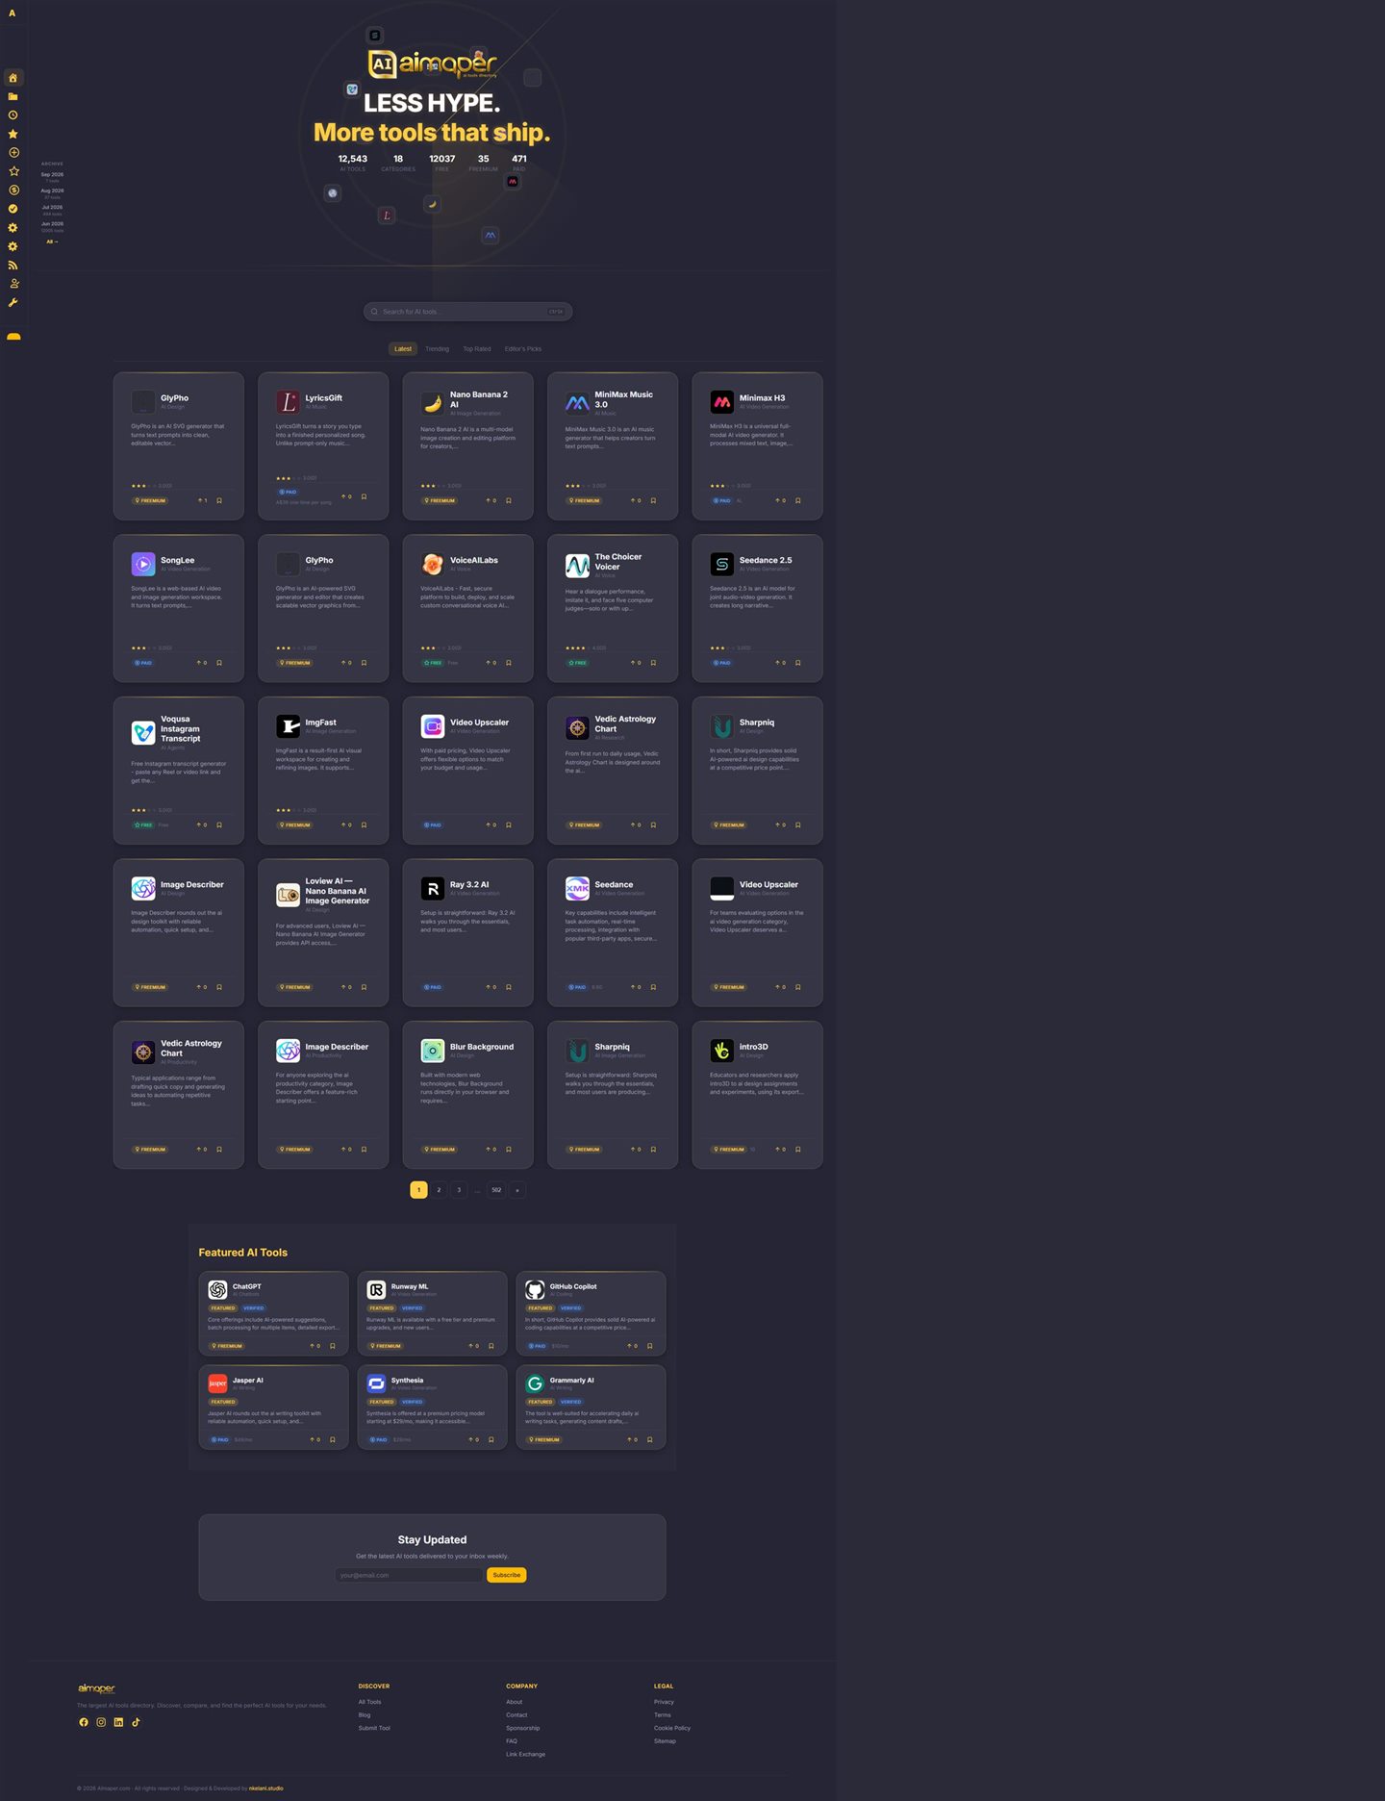Bookmark The Choicer Voicer card
Screen dimensions: 1385x1801
(653, 663)
